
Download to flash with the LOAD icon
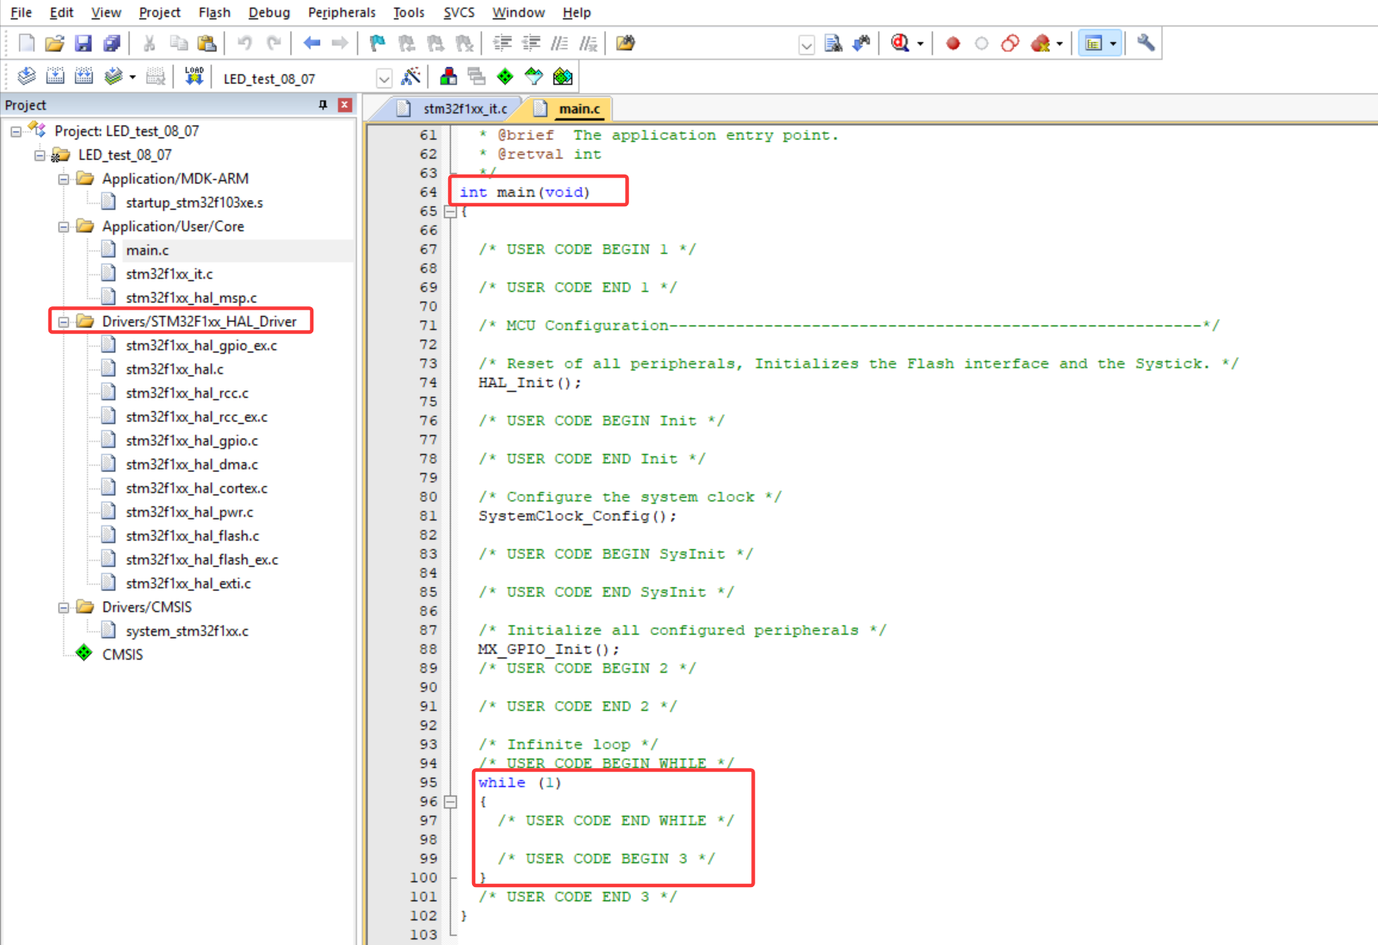(x=194, y=77)
